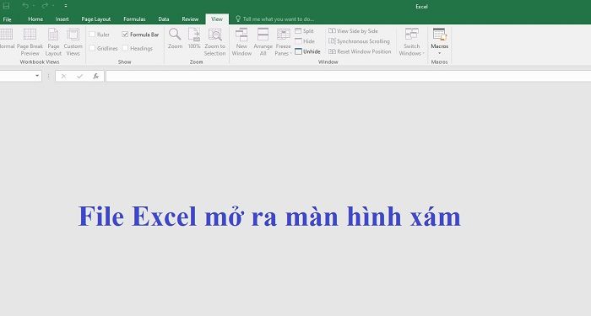Viewport: 591px width, 316px height.
Task: Click the Save icon in quick access toolbar
Action: tap(7, 6)
